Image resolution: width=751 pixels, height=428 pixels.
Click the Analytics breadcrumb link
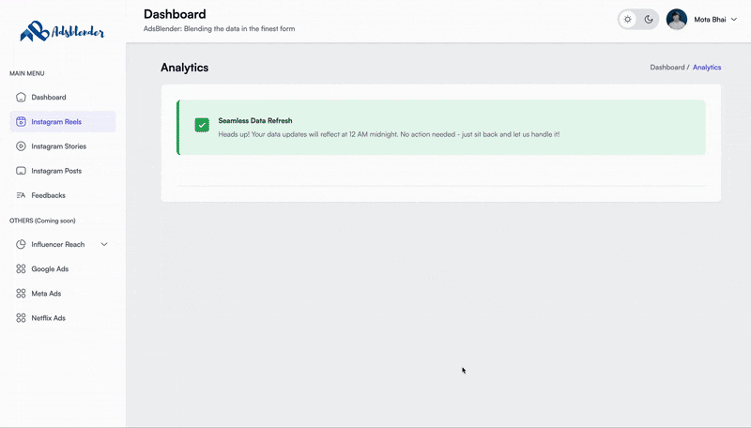[x=707, y=68]
